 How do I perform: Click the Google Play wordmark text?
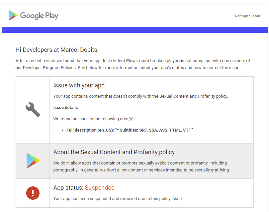[x=39, y=16]
